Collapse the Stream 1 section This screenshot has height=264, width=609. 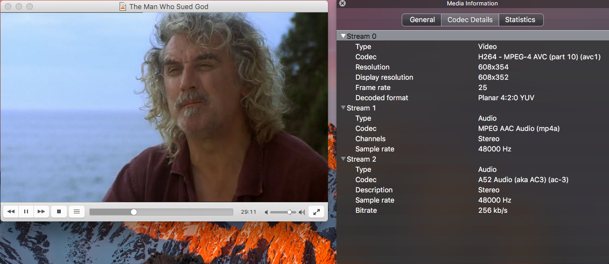343,108
